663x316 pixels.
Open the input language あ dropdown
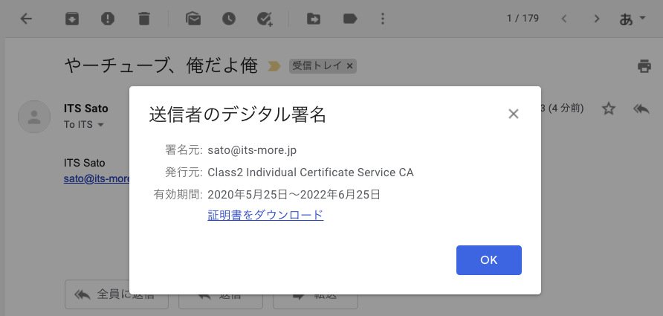(633, 19)
